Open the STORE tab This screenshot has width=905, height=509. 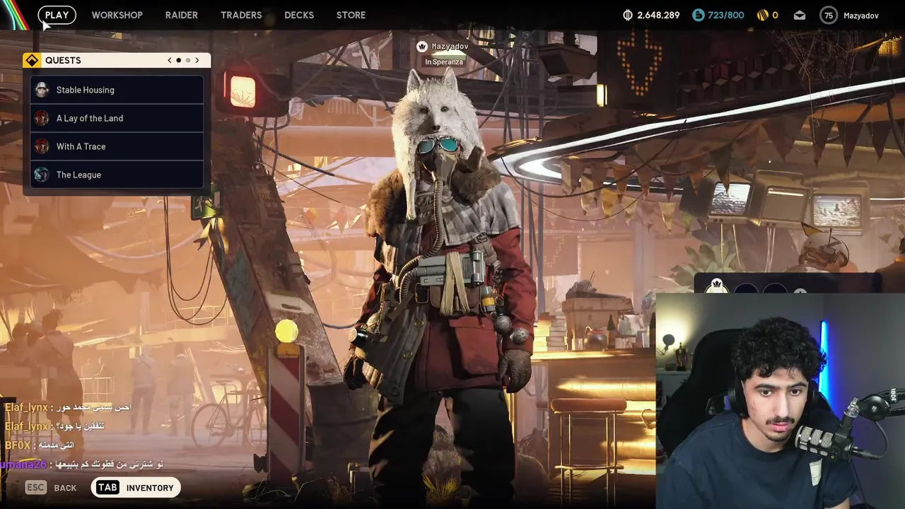[351, 15]
